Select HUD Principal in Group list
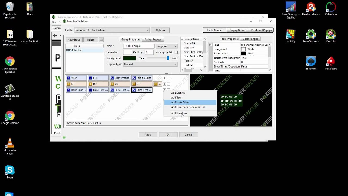The width and height of the screenshot is (348, 196). point(84,50)
